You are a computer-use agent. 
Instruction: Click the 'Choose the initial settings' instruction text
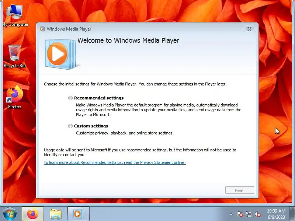click(135, 84)
